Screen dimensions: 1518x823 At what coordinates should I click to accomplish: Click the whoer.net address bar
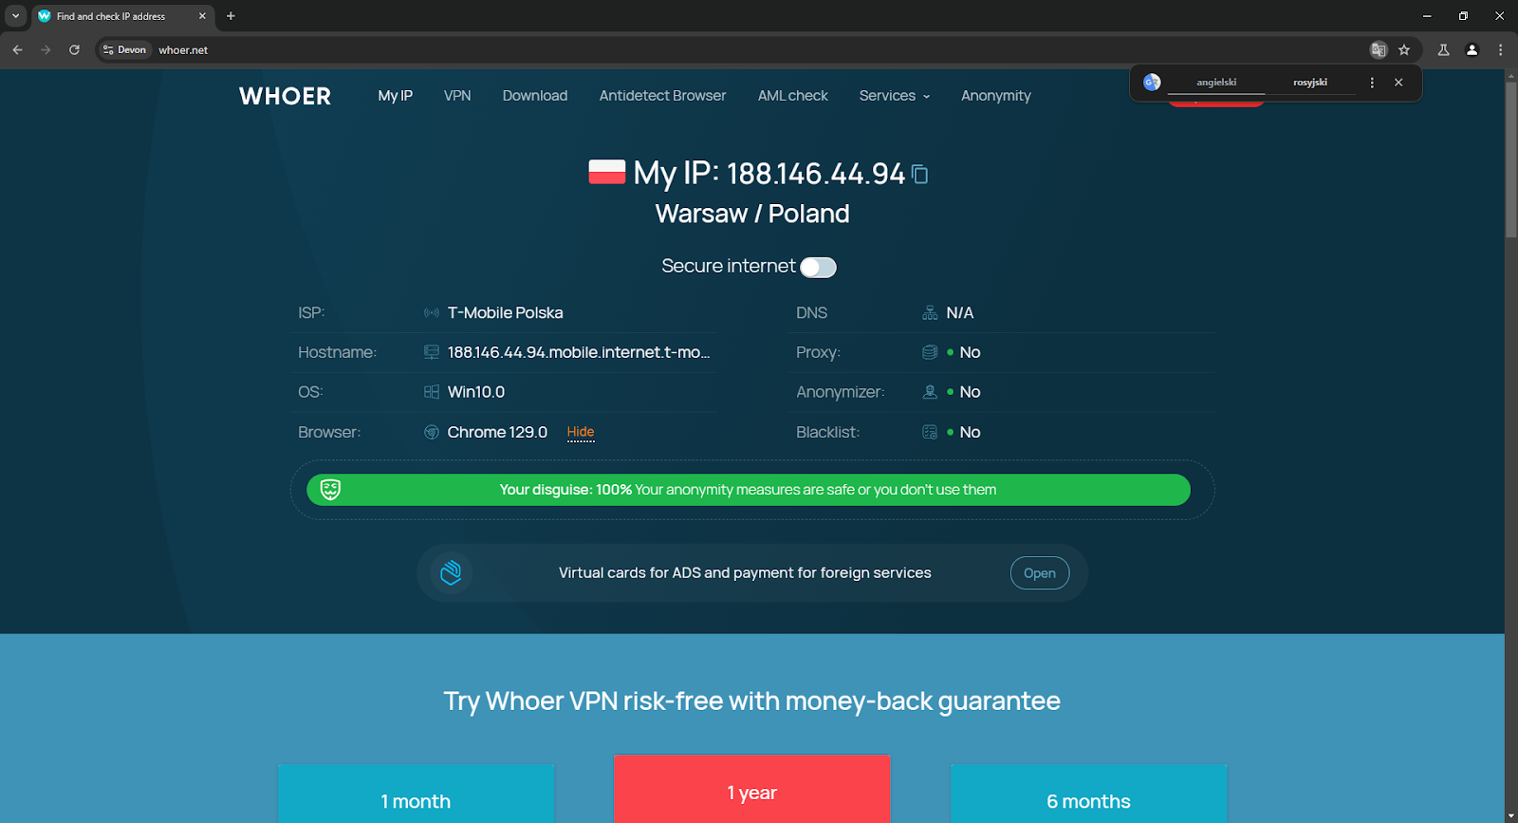(759, 50)
